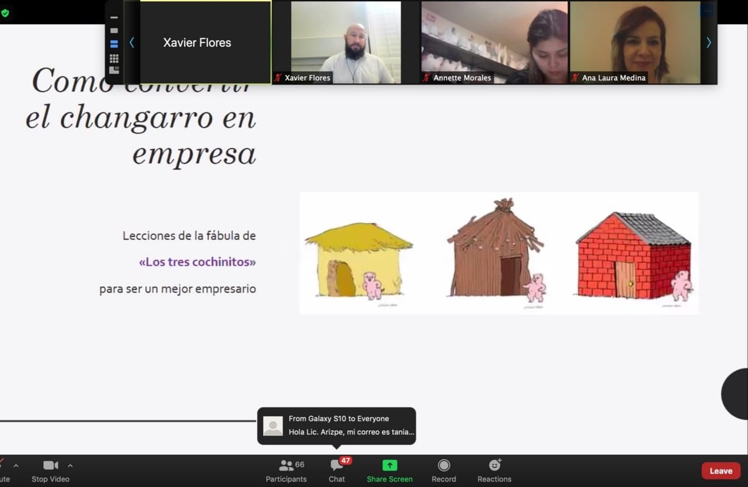Select Ana Laura Medina video thumbnail

(x=635, y=43)
